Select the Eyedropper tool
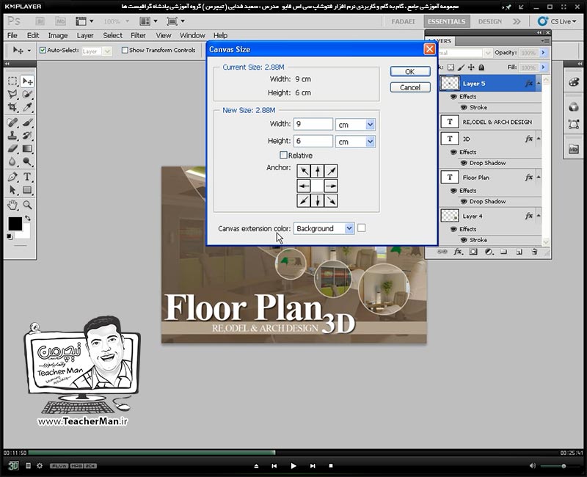 (x=27, y=107)
